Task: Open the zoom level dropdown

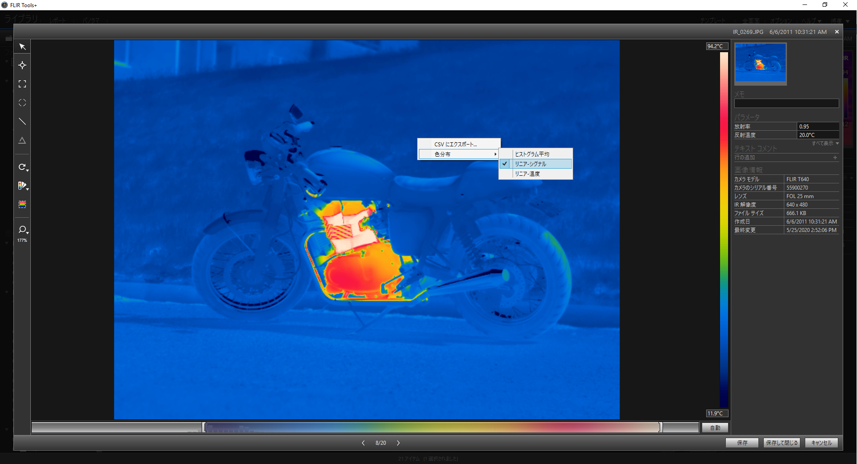Action: click(23, 230)
